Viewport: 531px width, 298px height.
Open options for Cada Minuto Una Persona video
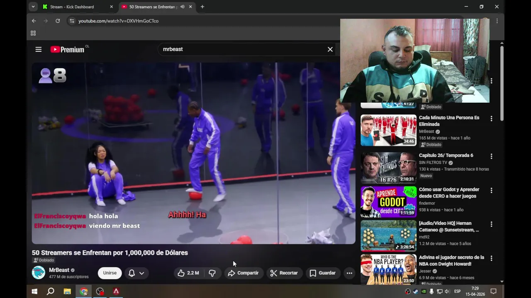[491, 119]
